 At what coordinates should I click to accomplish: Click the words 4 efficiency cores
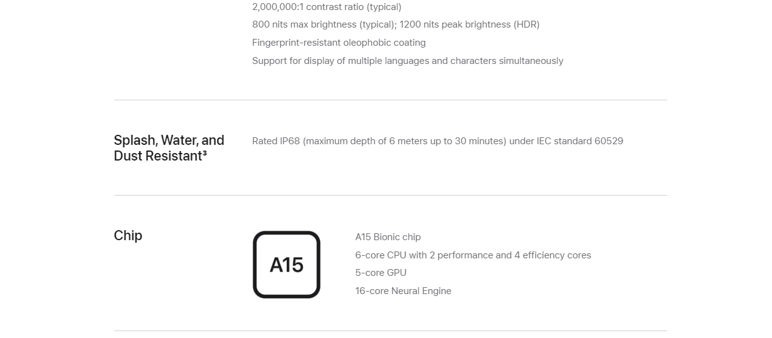click(x=553, y=255)
